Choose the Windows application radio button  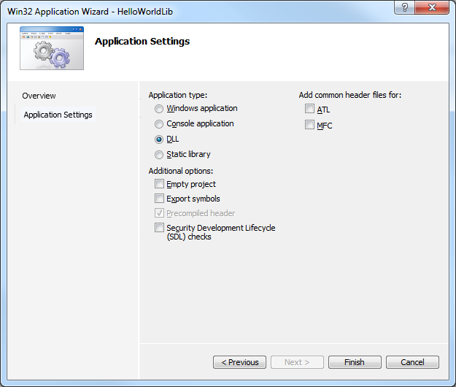(x=159, y=109)
